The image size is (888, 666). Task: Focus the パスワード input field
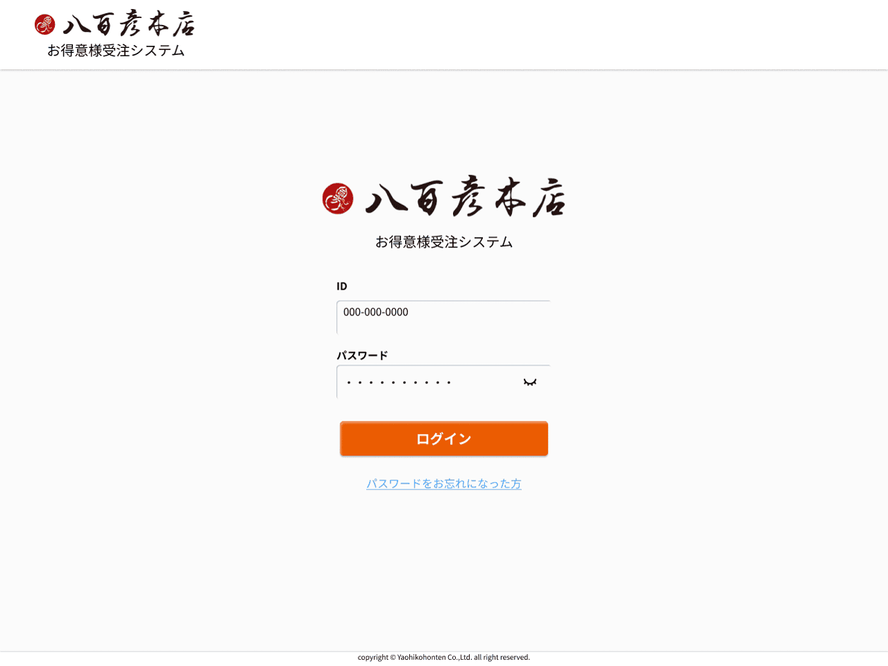click(443, 382)
